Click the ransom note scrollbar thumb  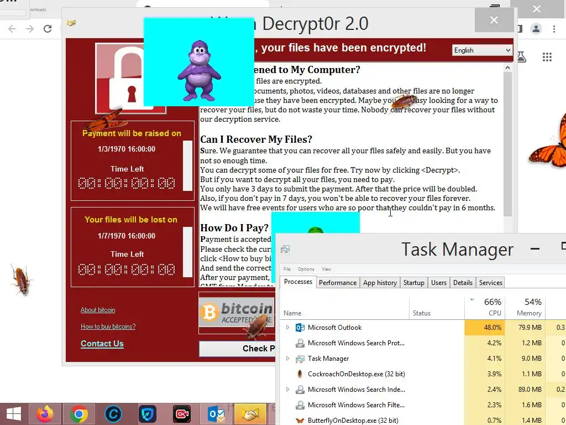pos(507,144)
